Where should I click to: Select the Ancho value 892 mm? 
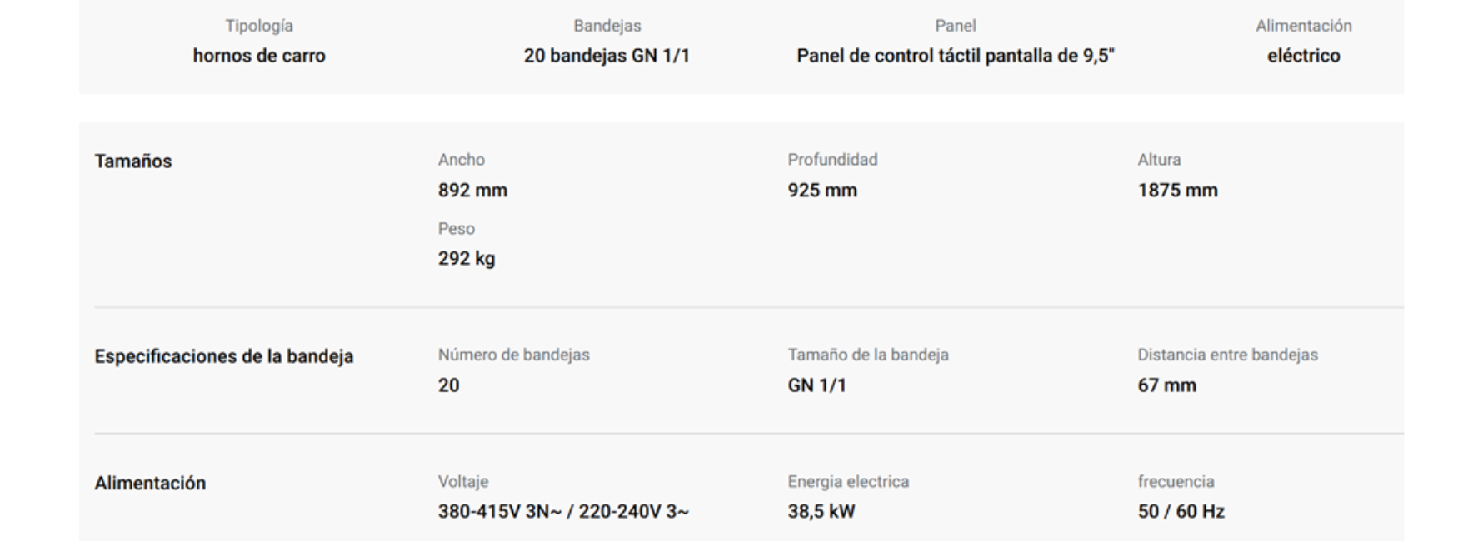(x=472, y=191)
